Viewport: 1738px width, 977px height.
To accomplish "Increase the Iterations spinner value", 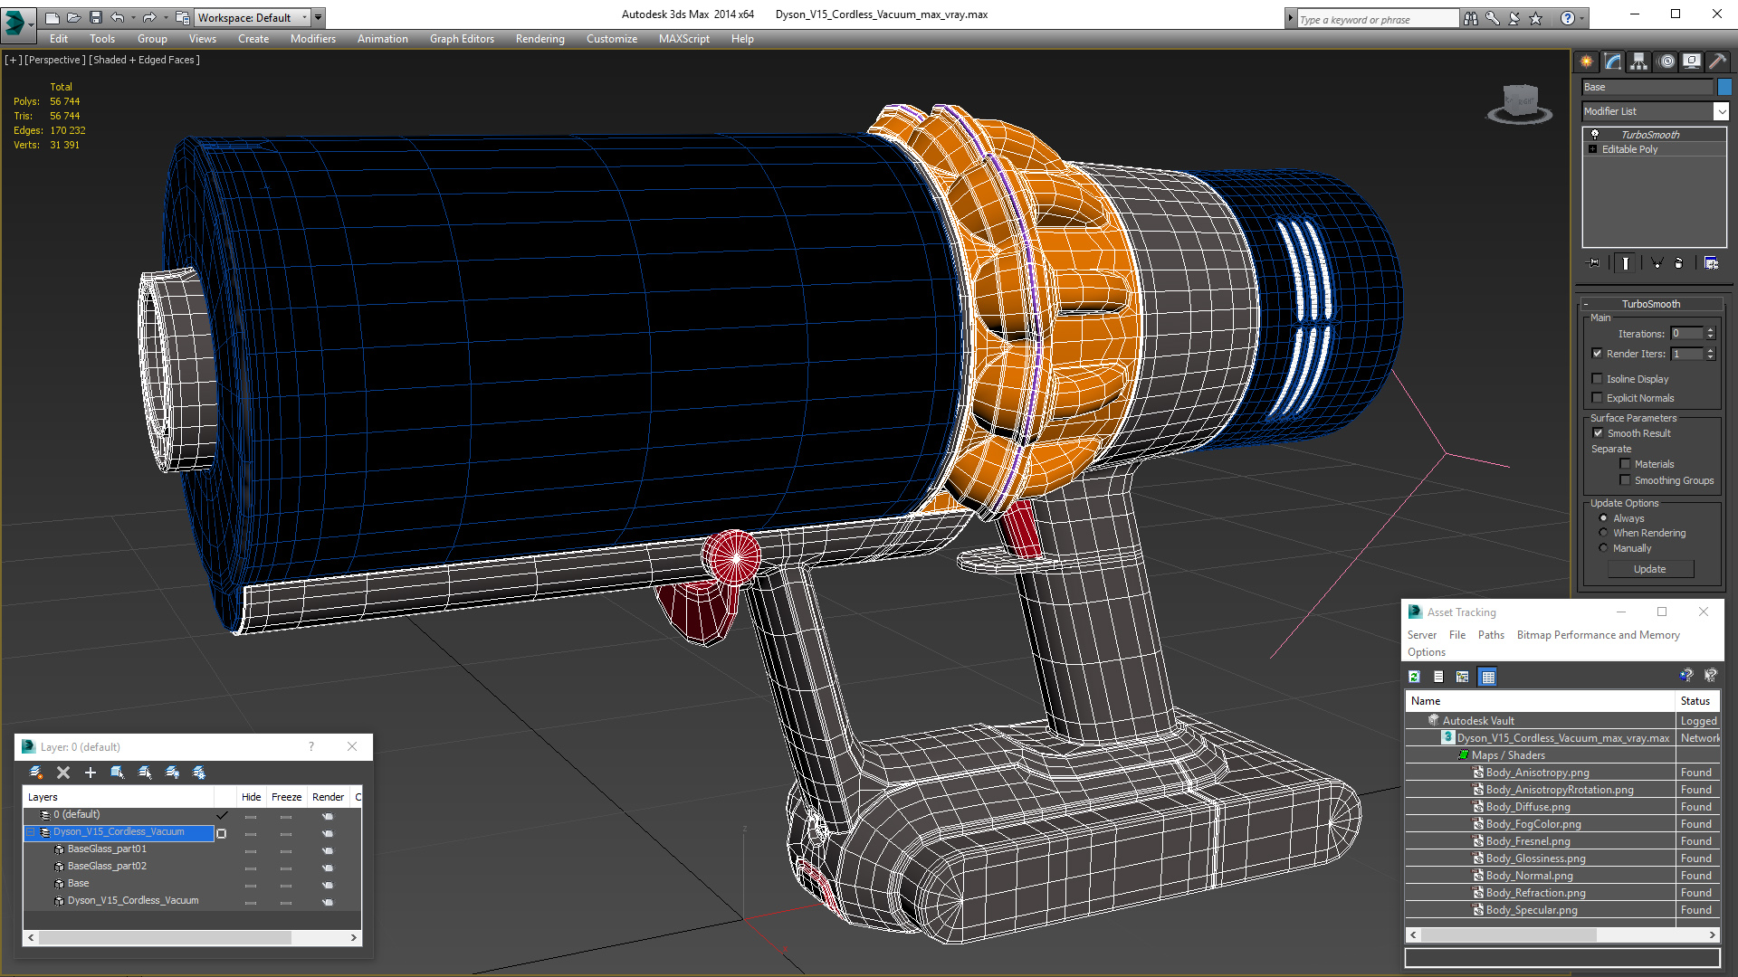I will coord(1711,330).
